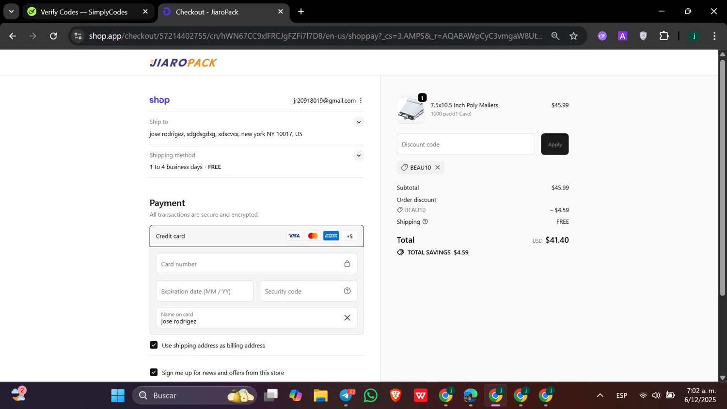727x409 pixels.
Task: Click the Security code field
Action: pos(308,291)
